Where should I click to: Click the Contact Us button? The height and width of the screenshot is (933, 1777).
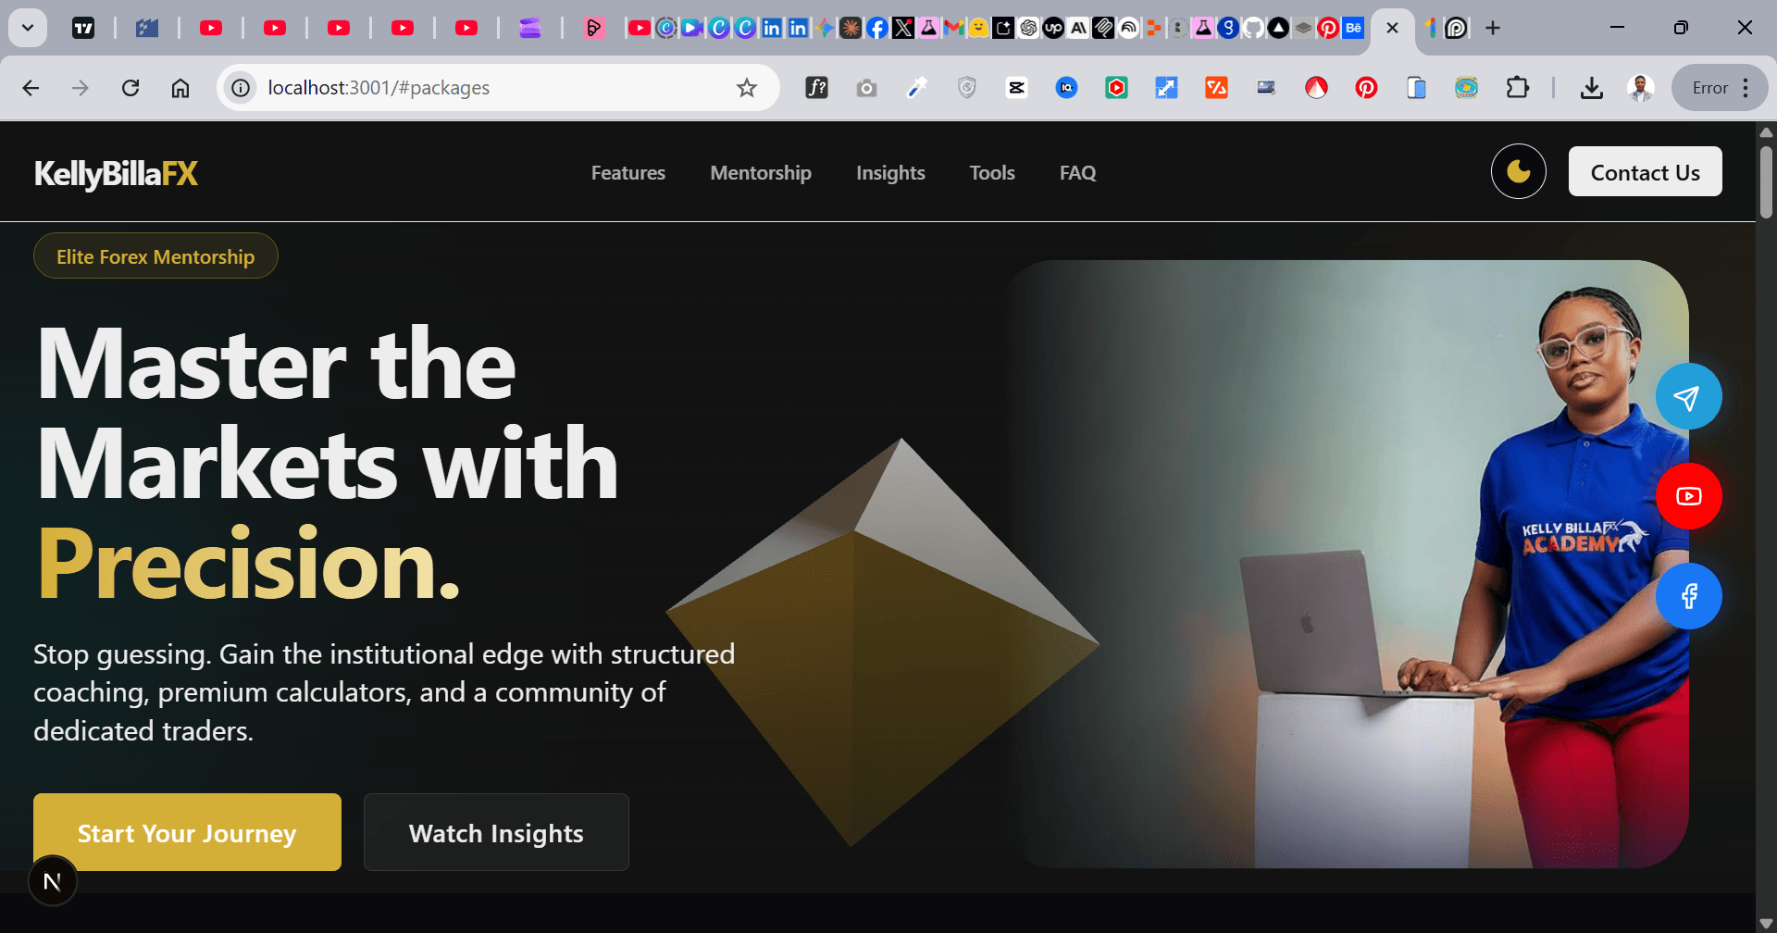coord(1645,172)
